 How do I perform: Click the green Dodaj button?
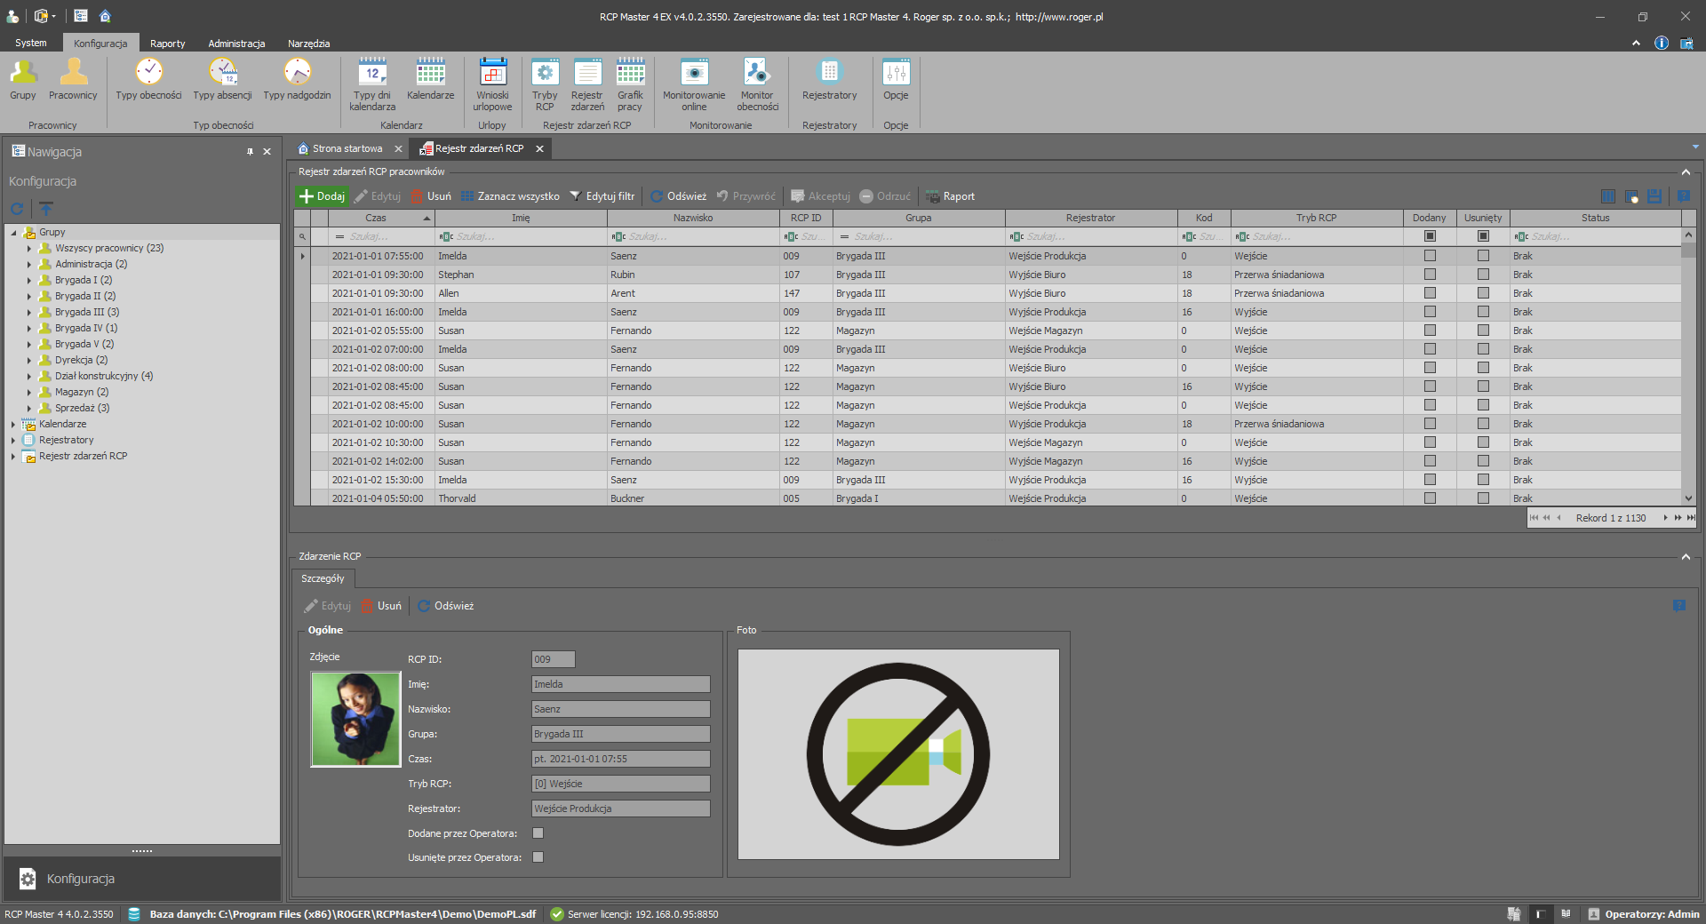tap(322, 196)
